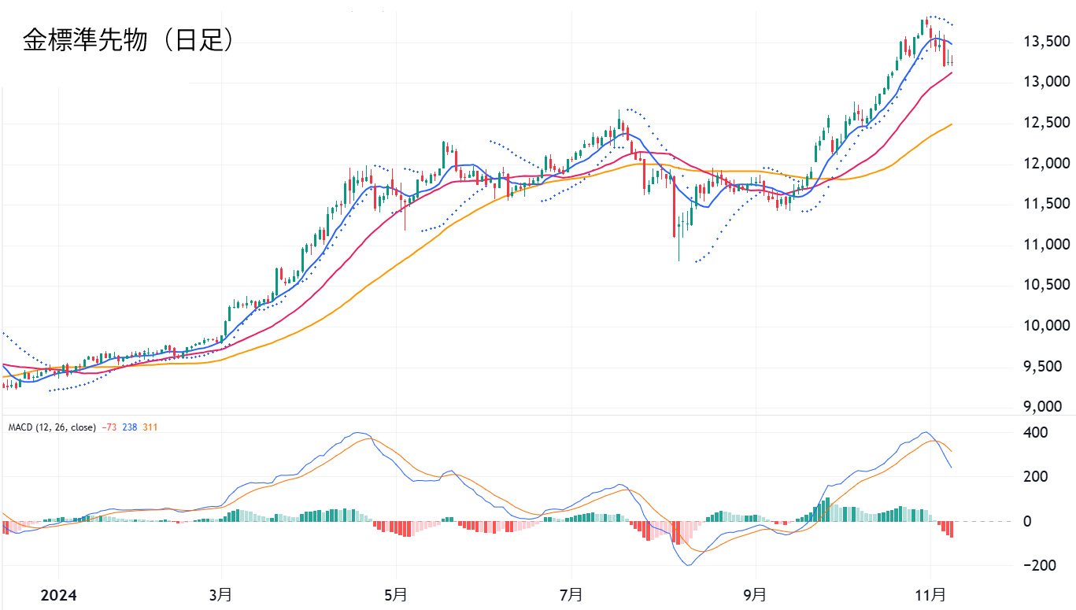Screen dimensions: 1076x610
Task: Click the 9月 label on time axis
Action: tap(756, 593)
